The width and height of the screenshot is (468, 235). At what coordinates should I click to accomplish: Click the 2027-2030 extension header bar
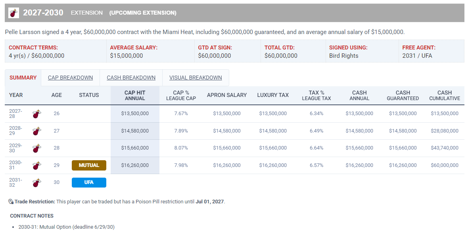click(235, 13)
